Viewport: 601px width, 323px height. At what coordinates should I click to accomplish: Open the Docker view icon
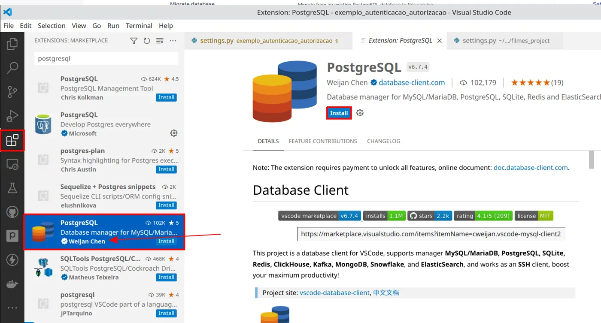point(12,284)
